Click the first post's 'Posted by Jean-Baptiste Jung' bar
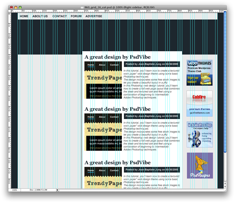The image size is (235, 203). [152, 64]
